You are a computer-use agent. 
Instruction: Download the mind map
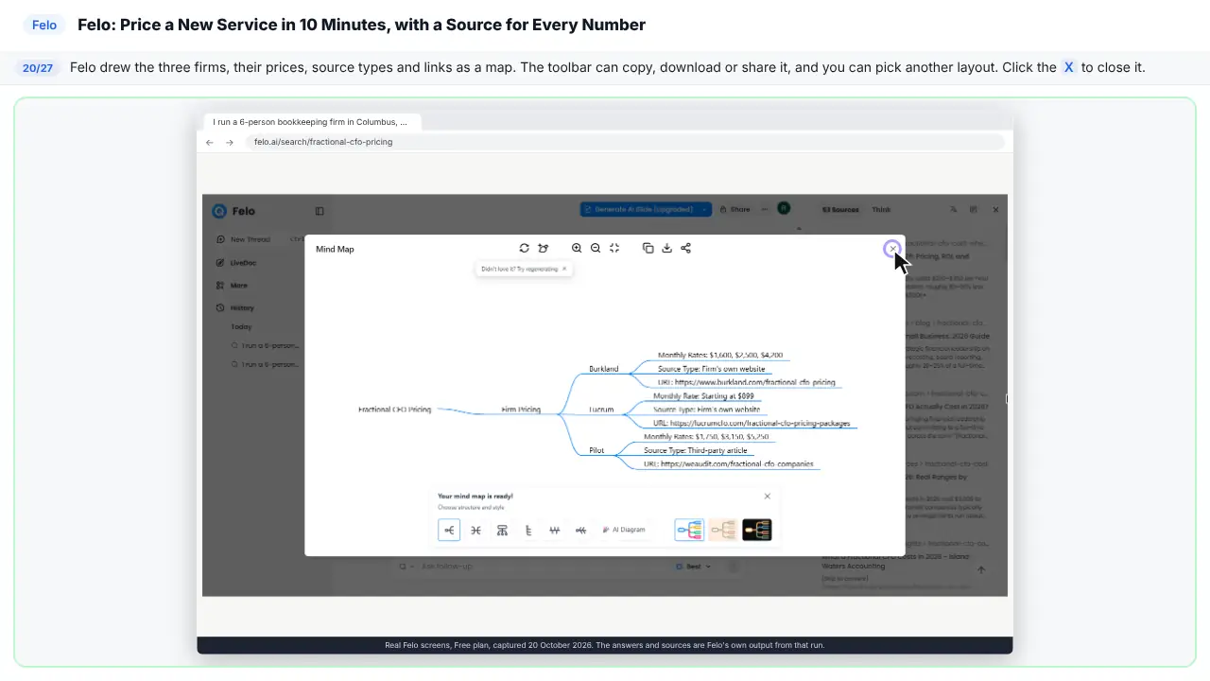point(666,248)
